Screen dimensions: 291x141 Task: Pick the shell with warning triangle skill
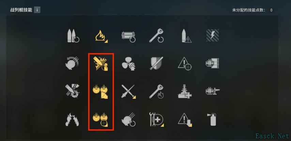click(x=186, y=36)
